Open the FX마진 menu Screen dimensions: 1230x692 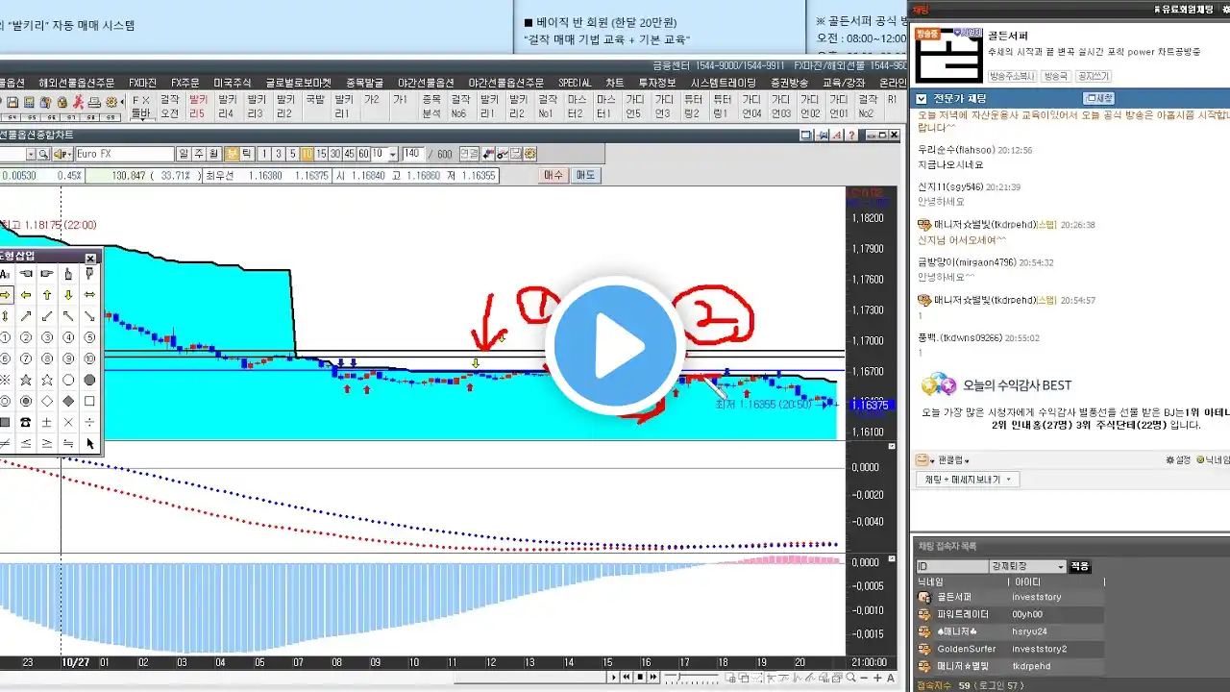(x=143, y=83)
